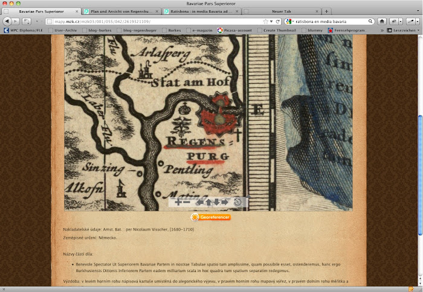Screen dimensions: 423x292
Task: Close the Bavariae Pars Superioror tab
Action: (x=77, y=11)
